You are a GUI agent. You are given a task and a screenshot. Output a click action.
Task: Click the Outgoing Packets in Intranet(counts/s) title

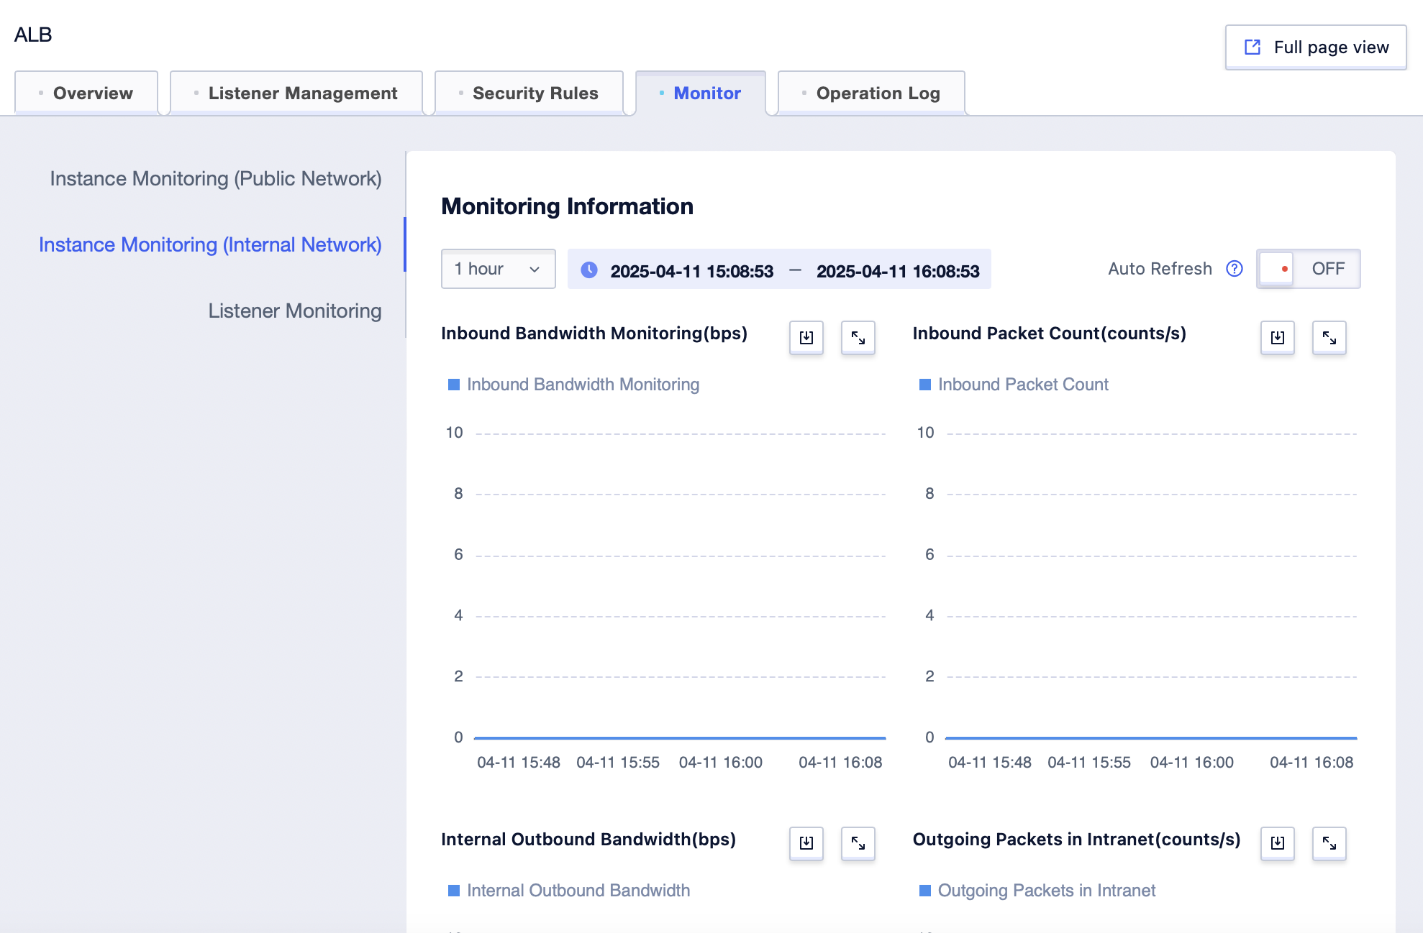[1077, 840]
